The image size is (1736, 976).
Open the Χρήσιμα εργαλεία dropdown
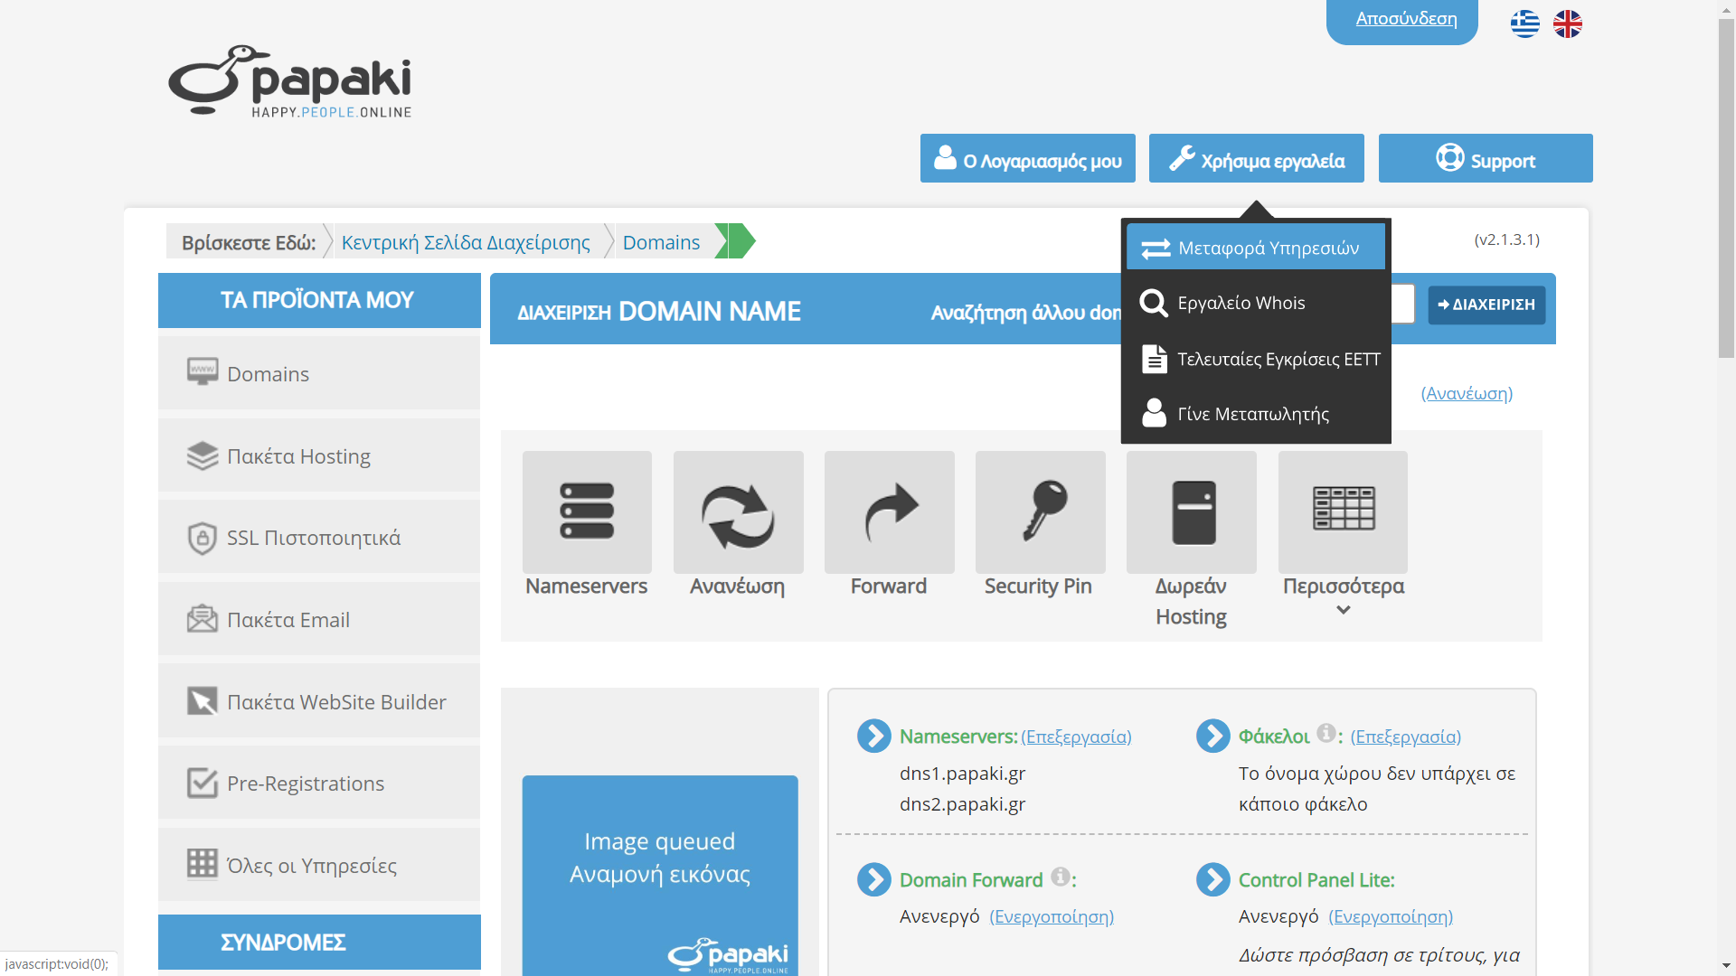pos(1257,158)
